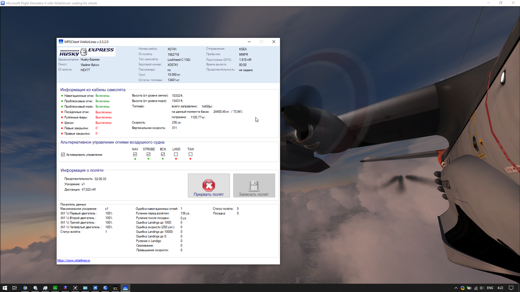Viewport: 520px width, 292px height.
Task: Click remaining fuel value 13401 кг.
Action: tap(174, 80)
